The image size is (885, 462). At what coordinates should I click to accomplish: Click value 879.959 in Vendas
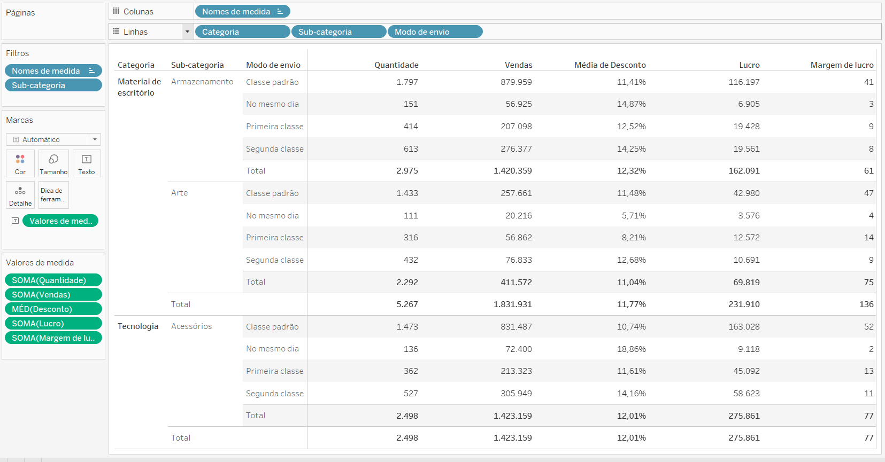[516, 82]
